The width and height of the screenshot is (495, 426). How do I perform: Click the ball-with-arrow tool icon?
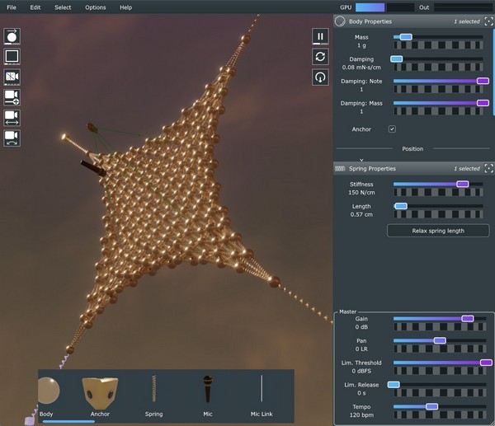[12, 37]
